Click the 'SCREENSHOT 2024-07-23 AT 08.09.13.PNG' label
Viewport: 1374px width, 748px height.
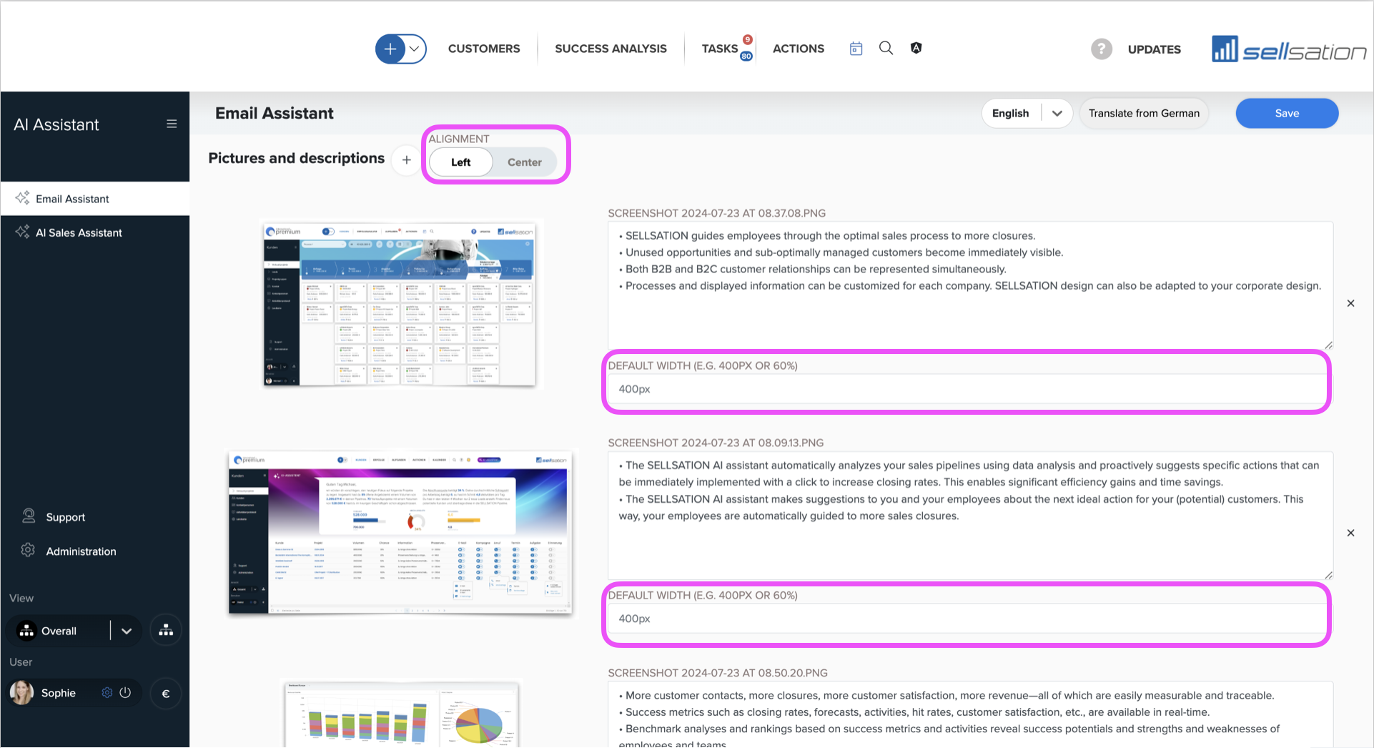[x=716, y=443]
